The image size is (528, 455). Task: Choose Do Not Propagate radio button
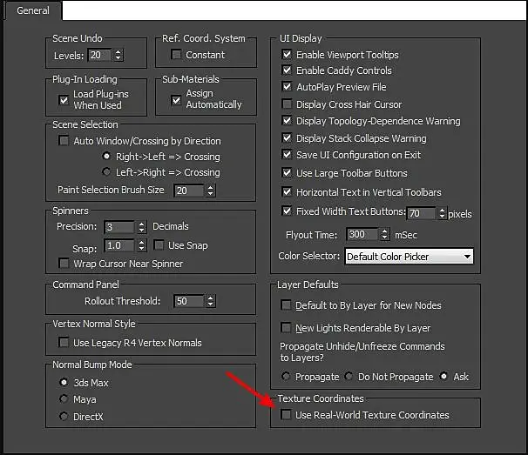[x=349, y=376]
